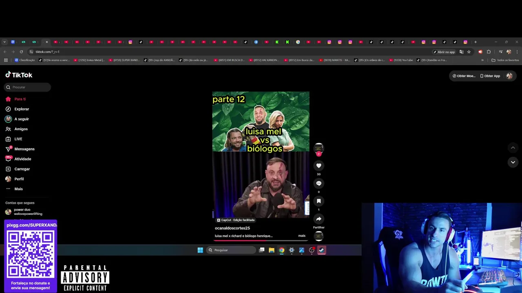Open the TikTok profile avatar menu
Viewport: 522px width, 293px height.
509,76
